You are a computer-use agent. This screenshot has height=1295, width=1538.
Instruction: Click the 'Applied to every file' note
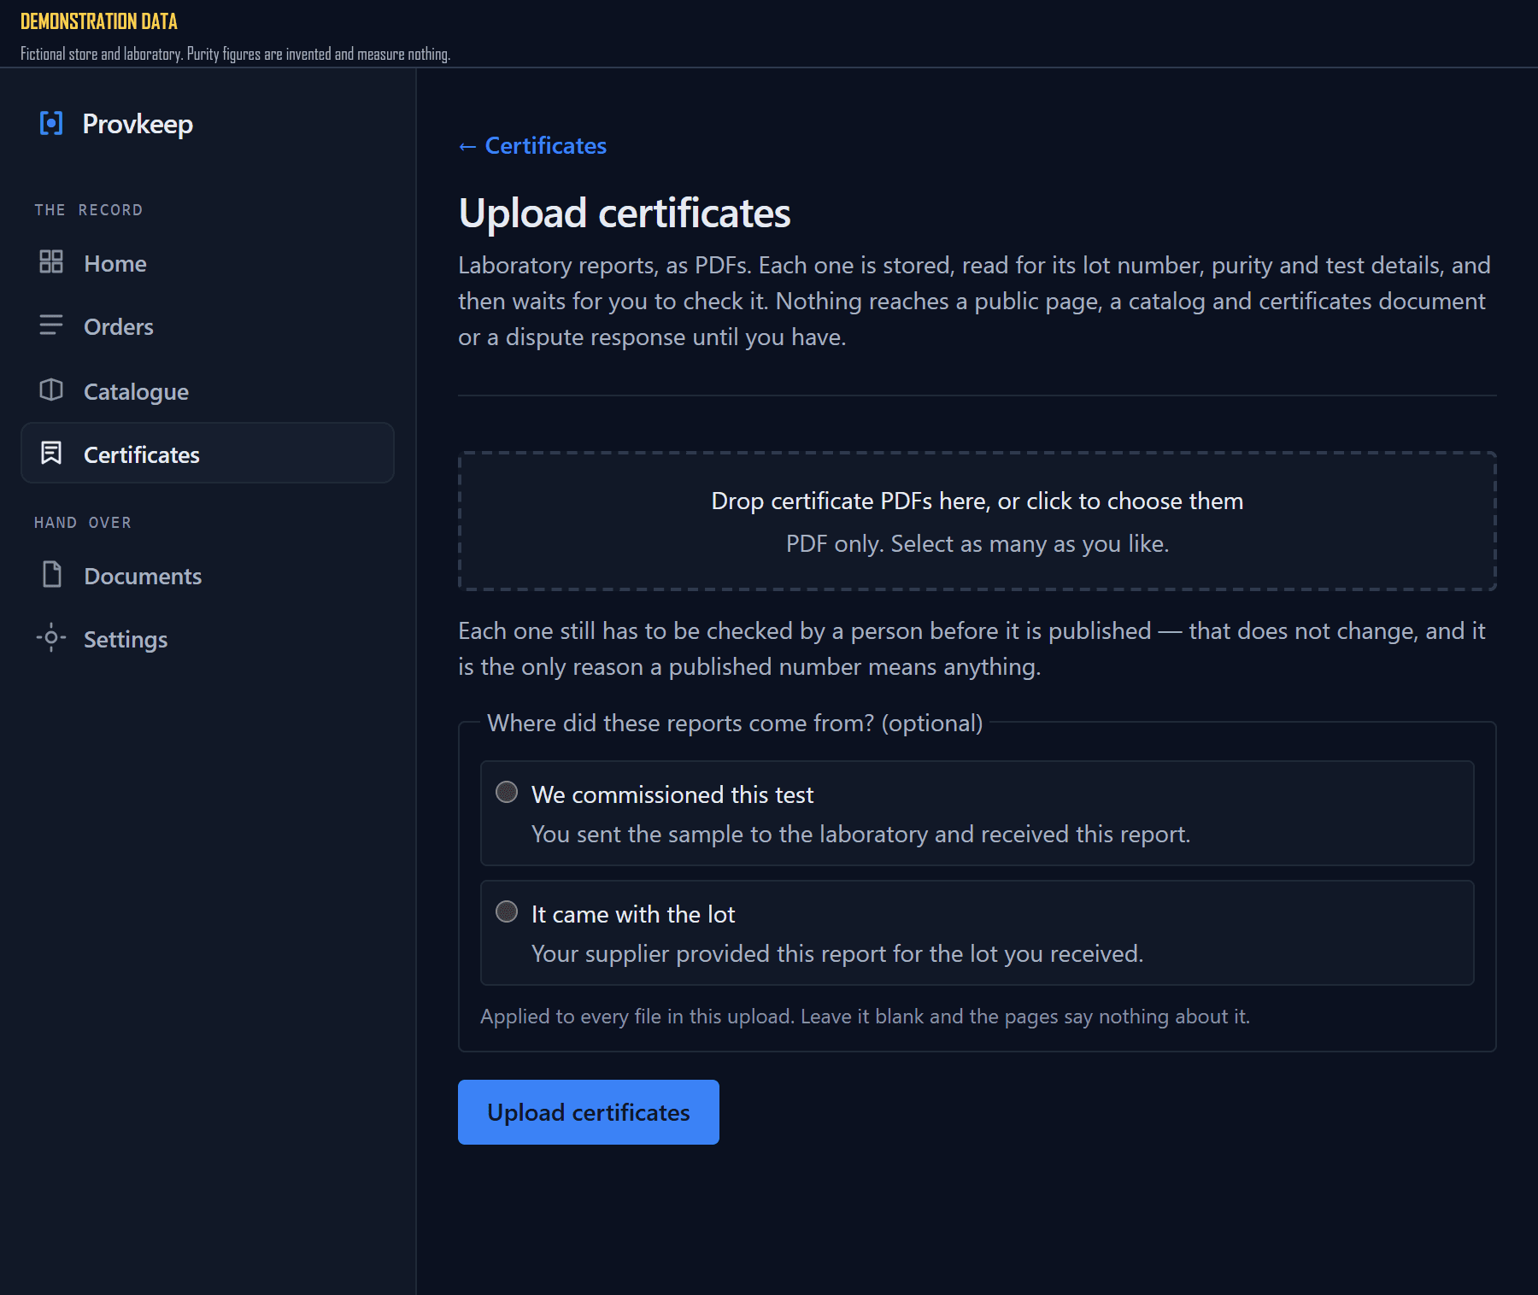pos(865,1017)
